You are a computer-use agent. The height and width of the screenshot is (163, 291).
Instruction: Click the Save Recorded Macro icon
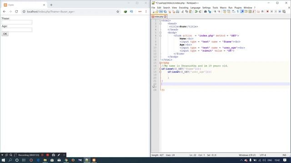coord(284,12)
